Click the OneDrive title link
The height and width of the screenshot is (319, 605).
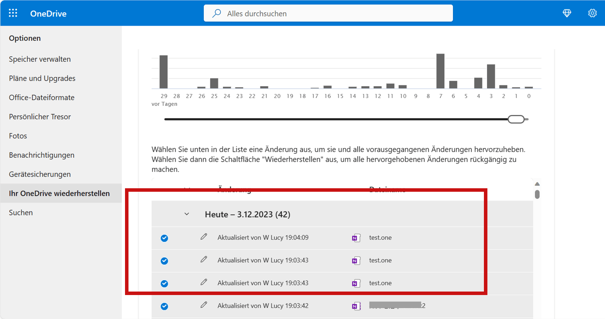[x=48, y=14]
